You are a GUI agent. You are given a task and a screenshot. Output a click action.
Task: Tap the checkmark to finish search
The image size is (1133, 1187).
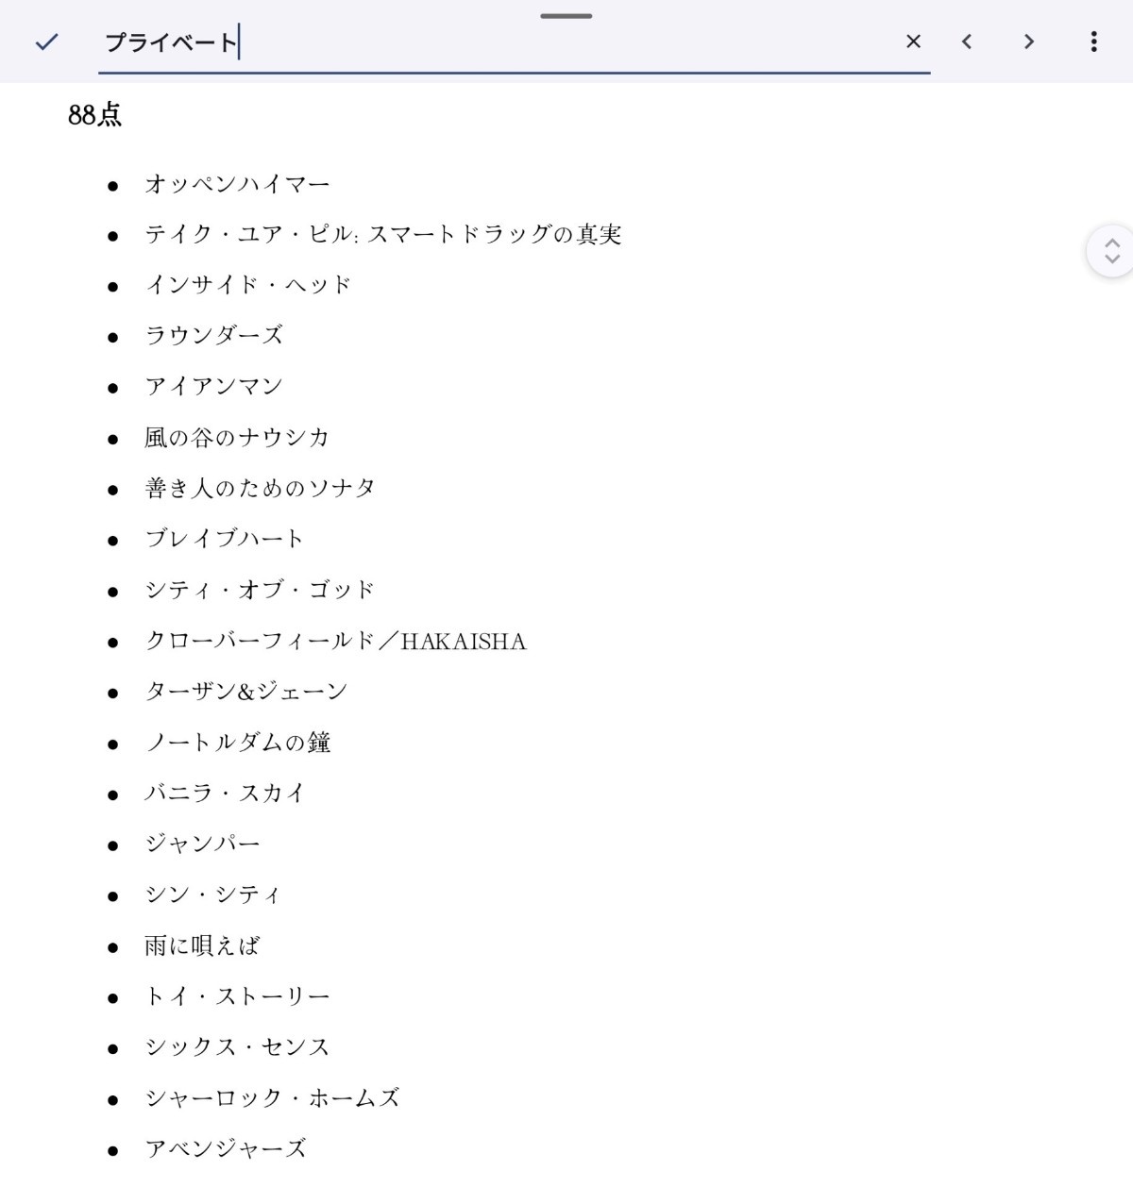click(x=46, y=42)
